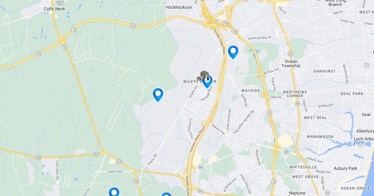374x196 pixels.
Task: Select the Hockhockson place label
Action: click(x=179, y=7)
